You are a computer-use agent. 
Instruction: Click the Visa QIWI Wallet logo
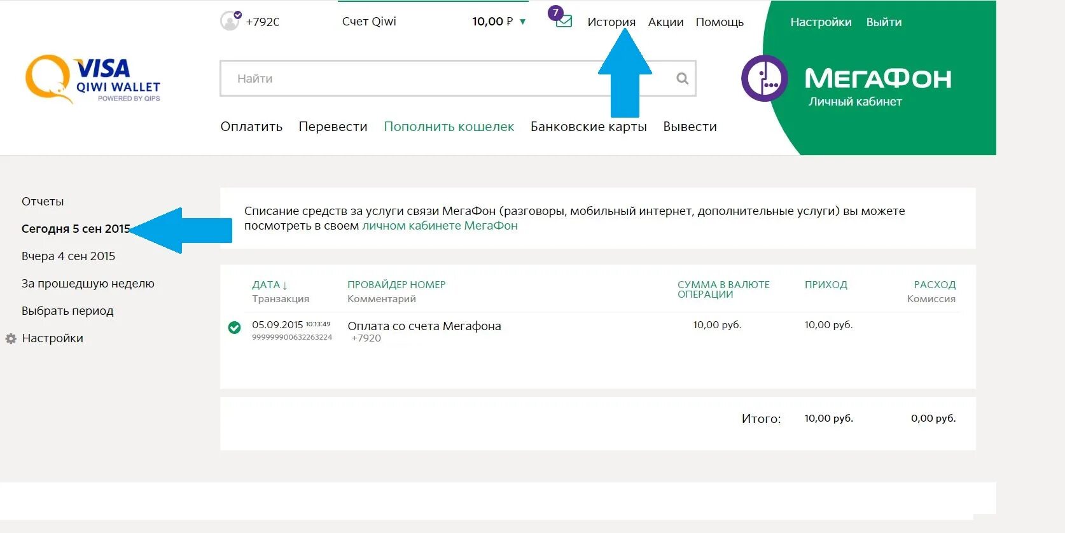click(93, 79)
